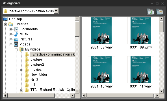167x101 pixels.
Task: Open the File organizer window menu arrow
Action: 152,4
